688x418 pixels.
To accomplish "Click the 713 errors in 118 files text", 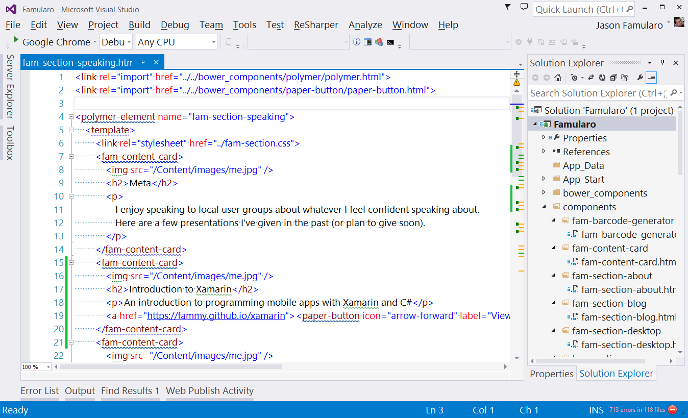I will 637,410.
